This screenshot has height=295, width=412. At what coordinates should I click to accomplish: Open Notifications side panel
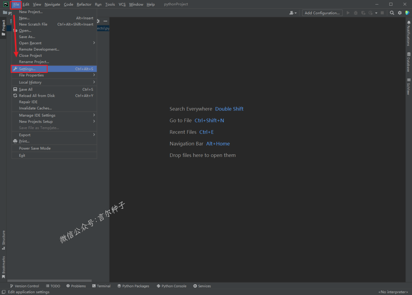[x=409, y=34]
